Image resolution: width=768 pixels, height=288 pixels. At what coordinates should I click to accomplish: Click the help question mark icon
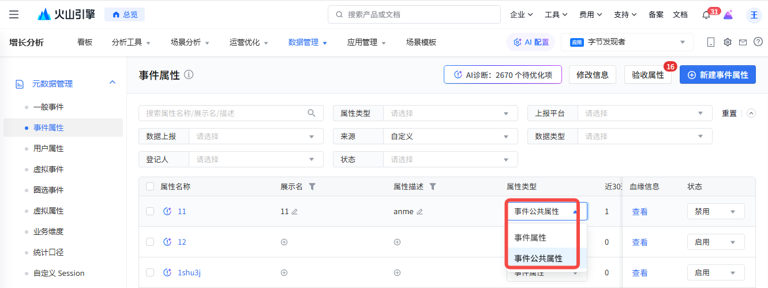pos(758,42)
